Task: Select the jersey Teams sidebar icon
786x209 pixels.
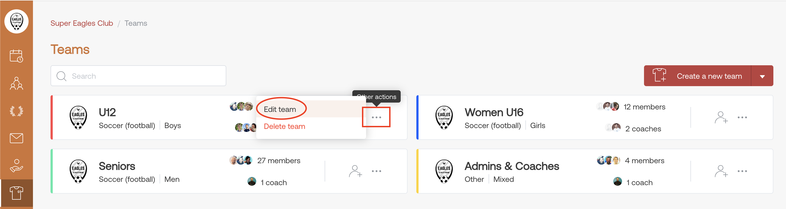Action: pyautogui.click(x=16, y=193)
